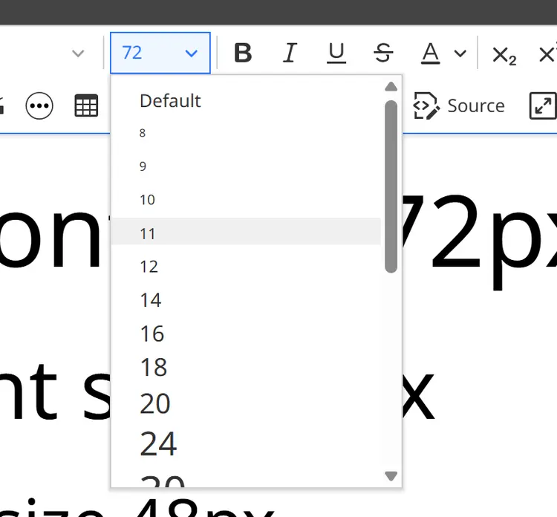Select Default font size option
Screen dimensions: 557x517
pyautogui.click(x=246, y=101)
